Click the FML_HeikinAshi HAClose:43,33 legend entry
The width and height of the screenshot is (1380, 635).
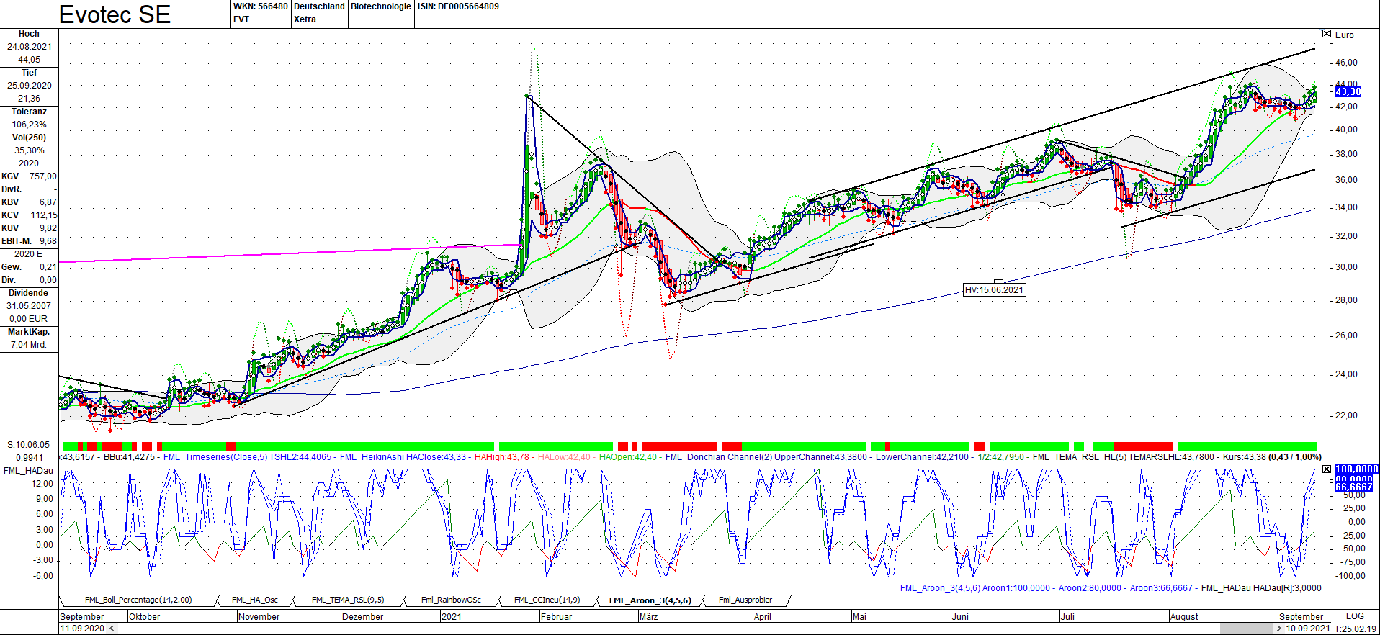click(403, 457)
